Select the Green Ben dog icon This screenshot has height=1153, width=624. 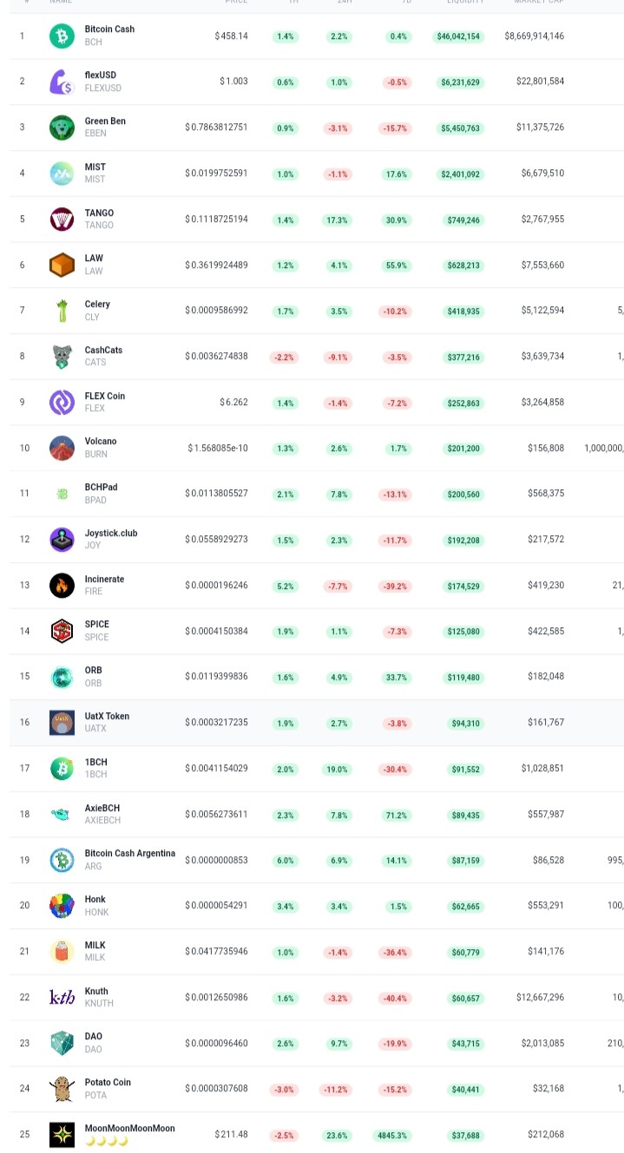(62, 128)
